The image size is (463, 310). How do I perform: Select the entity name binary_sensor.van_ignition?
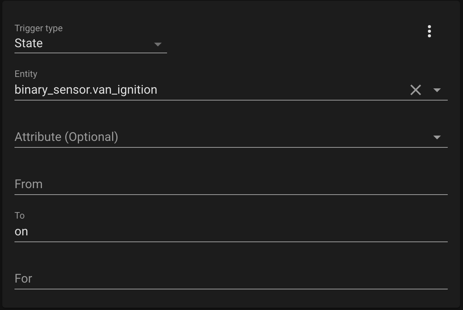click(x=85, y=90)
